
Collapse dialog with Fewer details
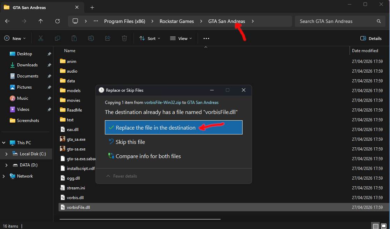[x=122, y=176]
